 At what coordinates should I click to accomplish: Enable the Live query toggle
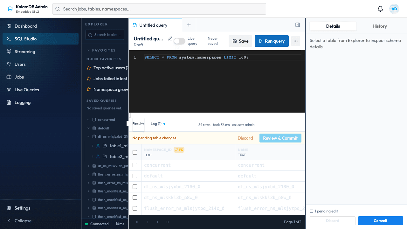179,41
